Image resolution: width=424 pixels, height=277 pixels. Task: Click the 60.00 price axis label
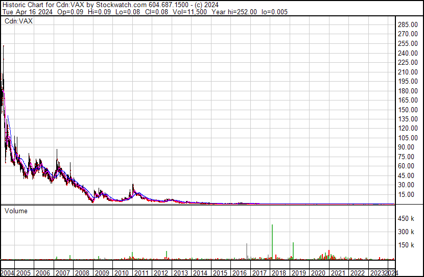point(406,166)
